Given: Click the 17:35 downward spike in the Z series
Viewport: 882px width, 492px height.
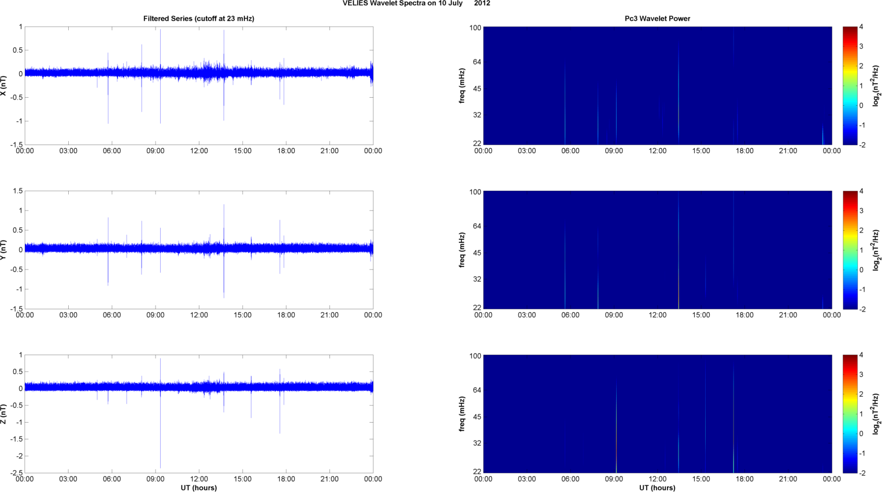Looking at the screenshot, I should 280,410.
